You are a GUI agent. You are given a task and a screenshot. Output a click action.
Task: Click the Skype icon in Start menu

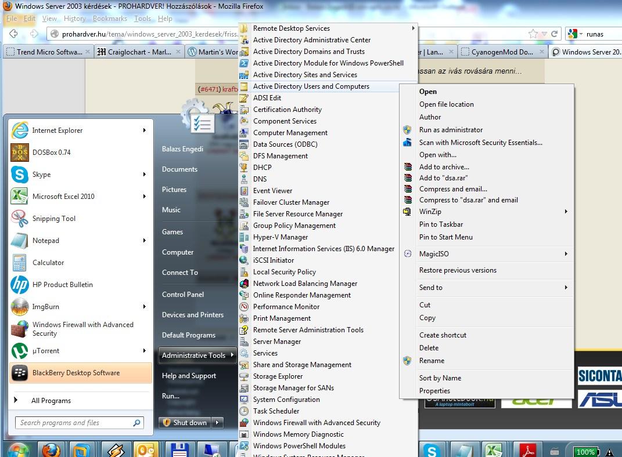pos(20,175)
